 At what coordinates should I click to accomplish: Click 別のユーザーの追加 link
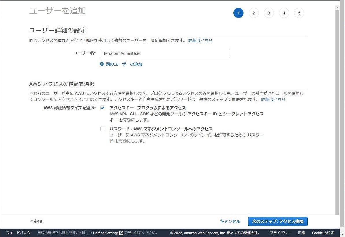pyautogui.click(x=124, y=64)
